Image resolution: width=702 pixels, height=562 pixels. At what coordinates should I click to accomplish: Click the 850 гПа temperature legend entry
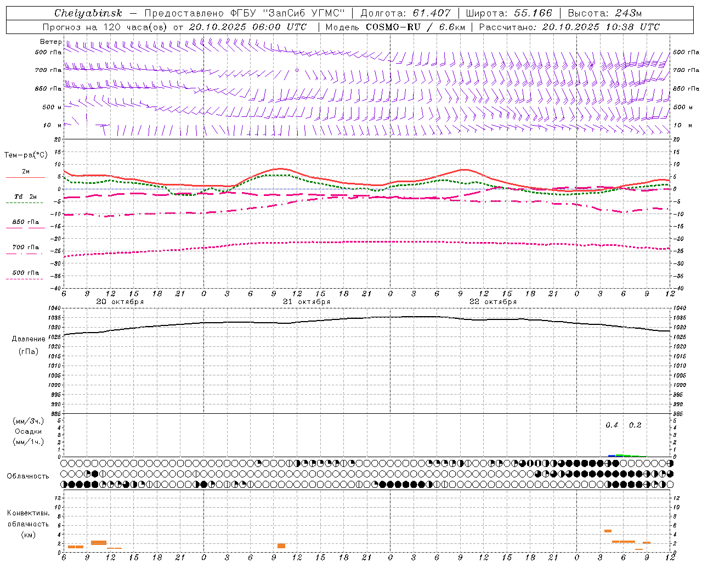pyautogui.click(x=26, y=223)
